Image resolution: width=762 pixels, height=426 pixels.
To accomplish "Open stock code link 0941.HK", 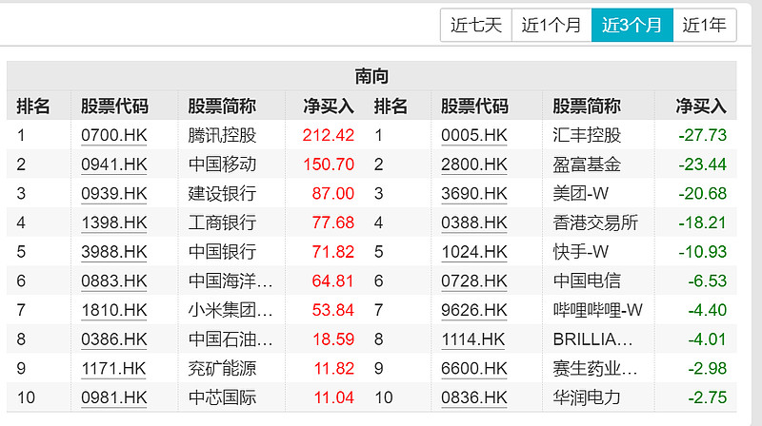I will click(x=113, y=164).
